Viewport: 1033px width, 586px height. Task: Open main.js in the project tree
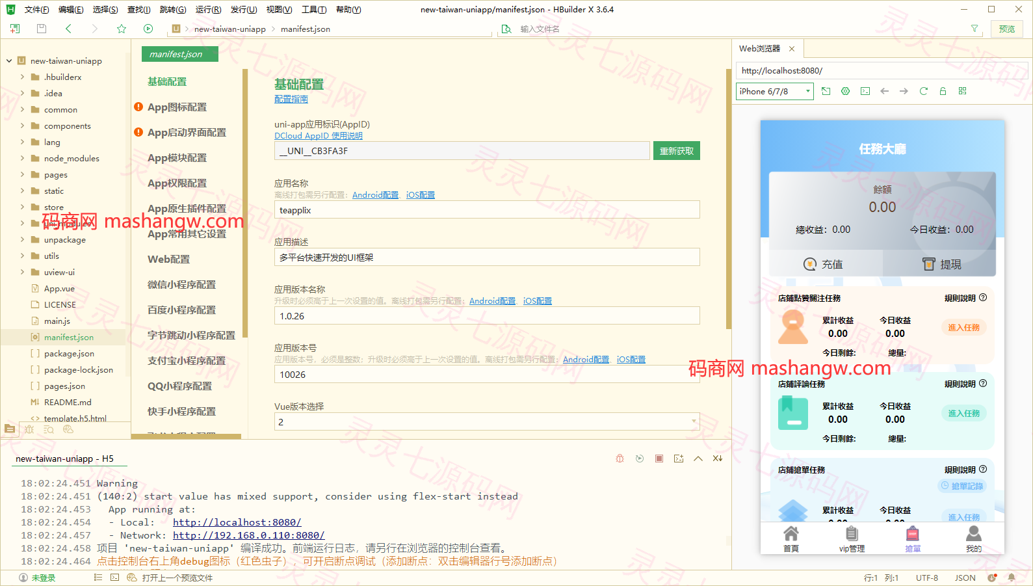57,321
